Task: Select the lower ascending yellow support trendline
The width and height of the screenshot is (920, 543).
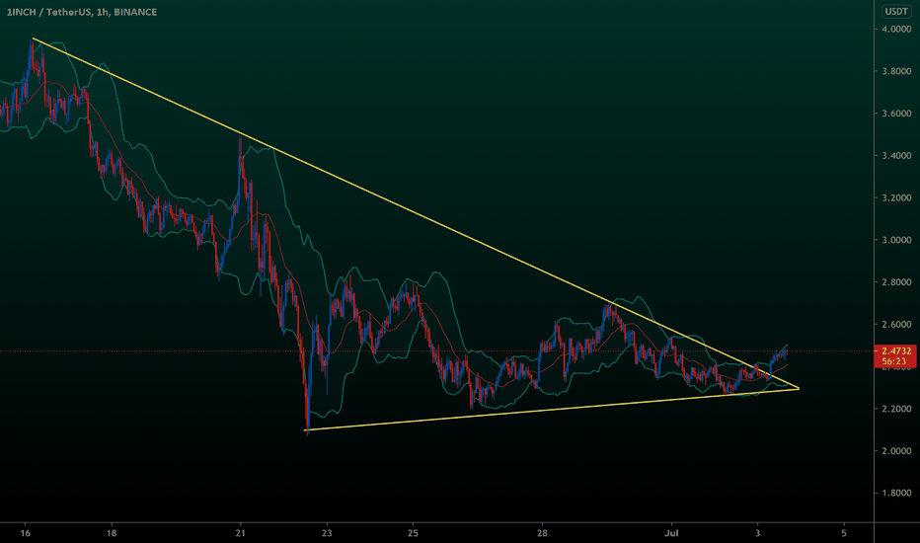Action: pyautogui.click(x=552, y=410)
